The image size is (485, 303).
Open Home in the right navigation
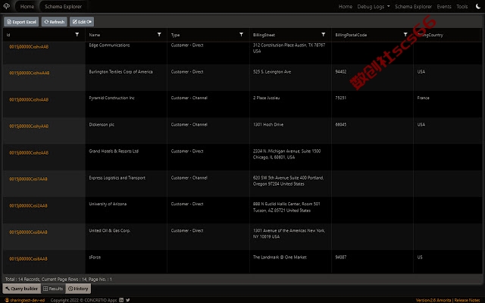[x=346, y=7]
